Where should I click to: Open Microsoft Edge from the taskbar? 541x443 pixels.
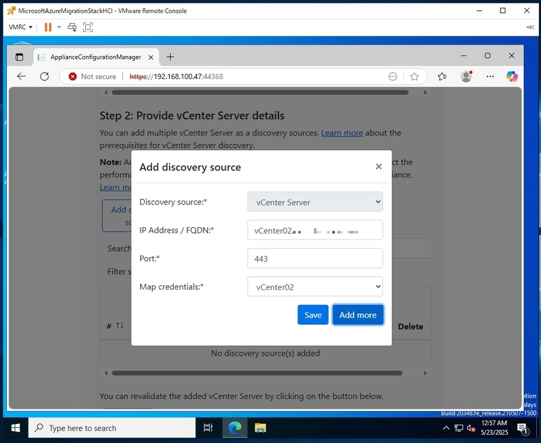pos(235,428)
